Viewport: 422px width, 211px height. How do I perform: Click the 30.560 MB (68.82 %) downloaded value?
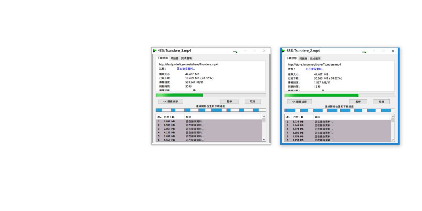click(328, 78)
